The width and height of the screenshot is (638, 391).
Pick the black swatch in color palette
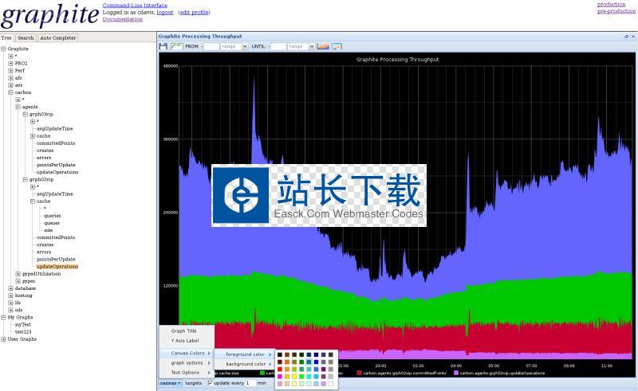click(280, 354)
